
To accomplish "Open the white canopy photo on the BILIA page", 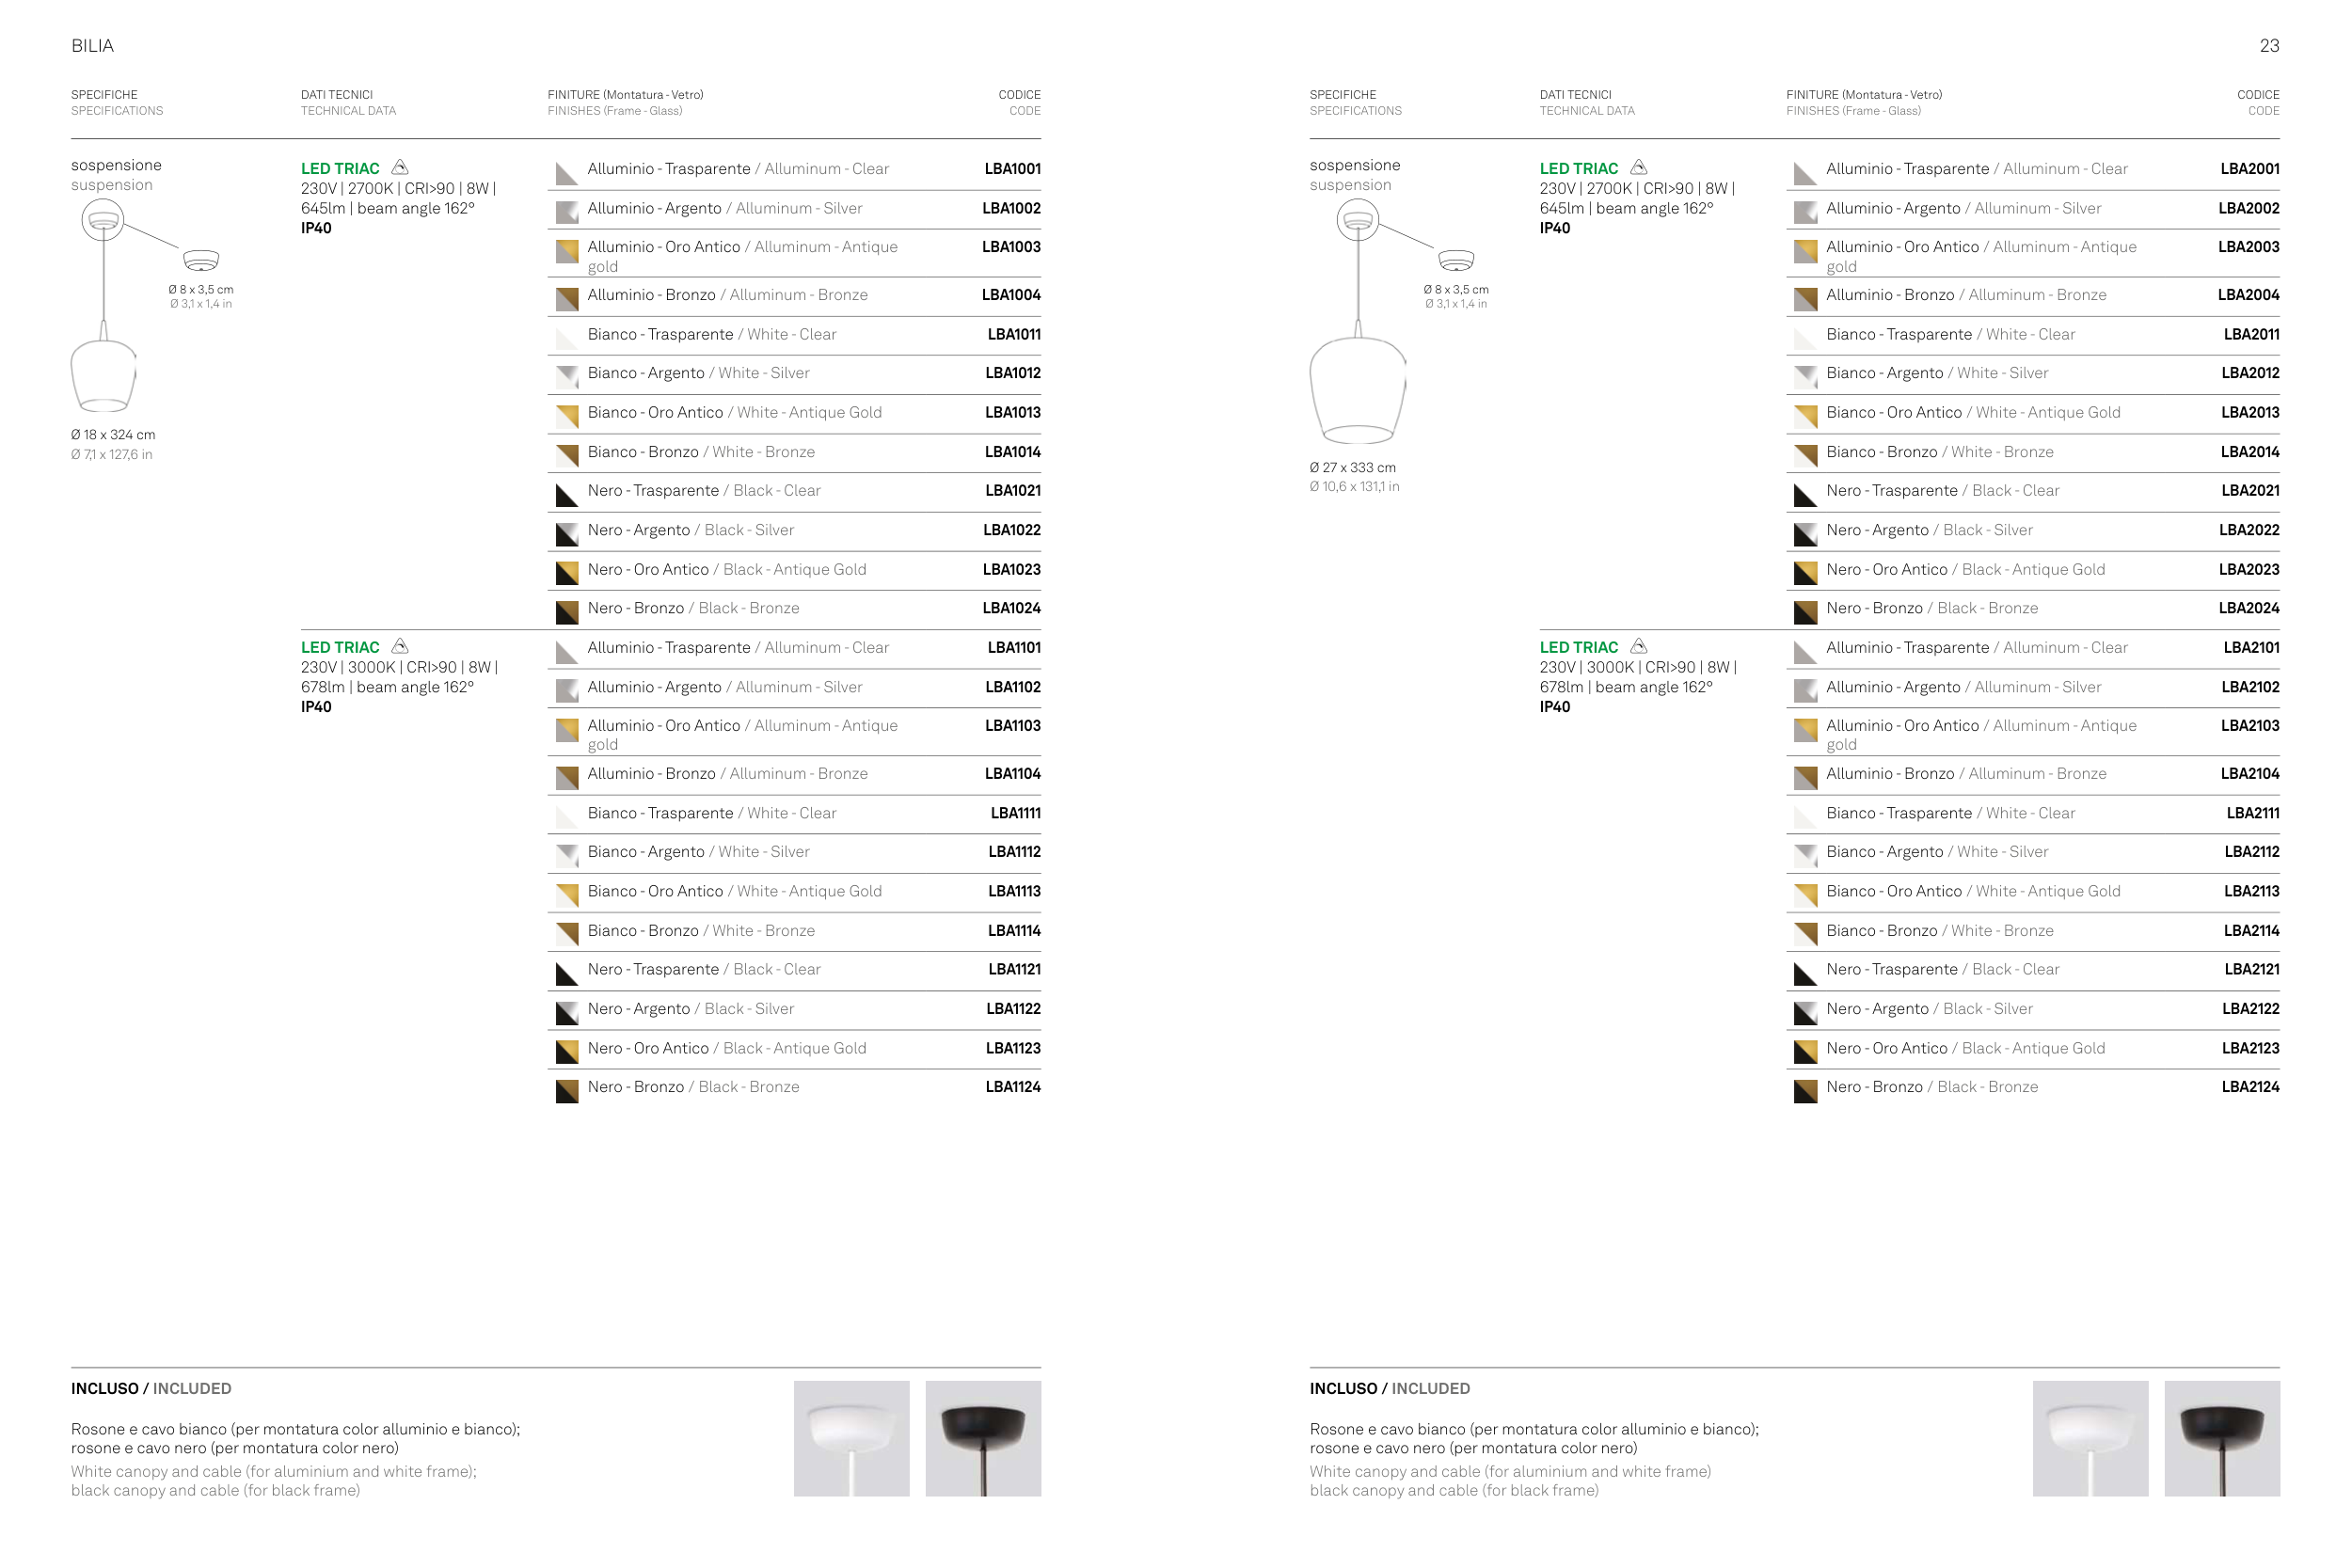I will tap(851, 1438).
